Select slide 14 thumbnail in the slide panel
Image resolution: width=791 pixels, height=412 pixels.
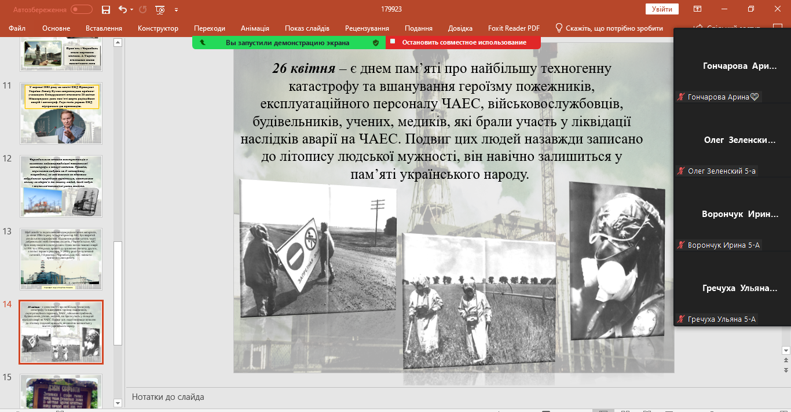click(61, 332)
